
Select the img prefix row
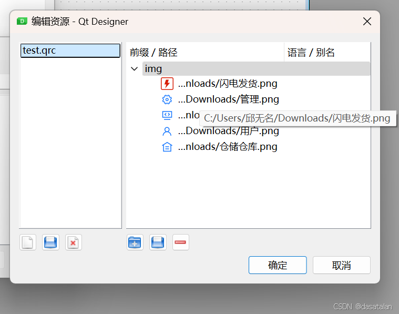click(256, 69)
